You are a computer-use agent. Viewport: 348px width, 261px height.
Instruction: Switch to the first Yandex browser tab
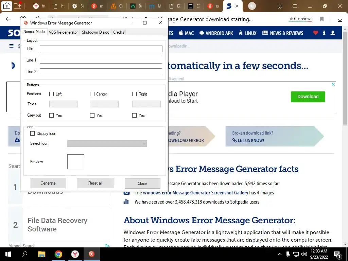39,6
